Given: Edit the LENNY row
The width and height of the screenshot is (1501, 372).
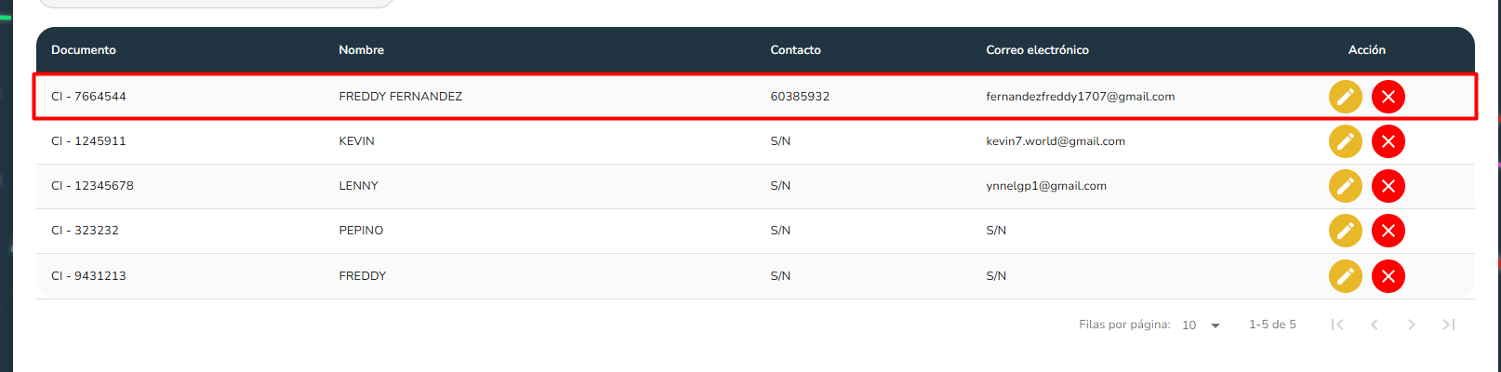Looking at the screenshot, I should click(1345, 186).
